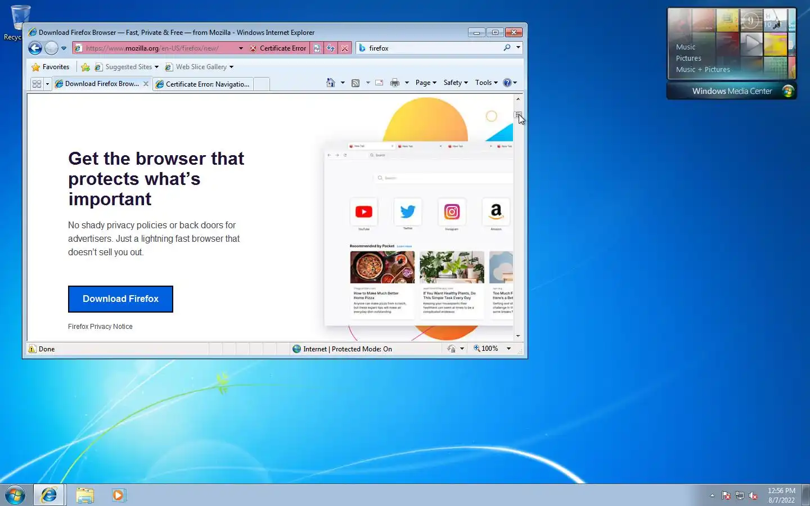Click the 100% zoom level button
Image resolution: width=810 pixels, height=506 pixels.
pos(486,349)
